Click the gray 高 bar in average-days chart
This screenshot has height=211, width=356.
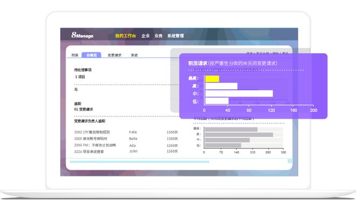239,135
